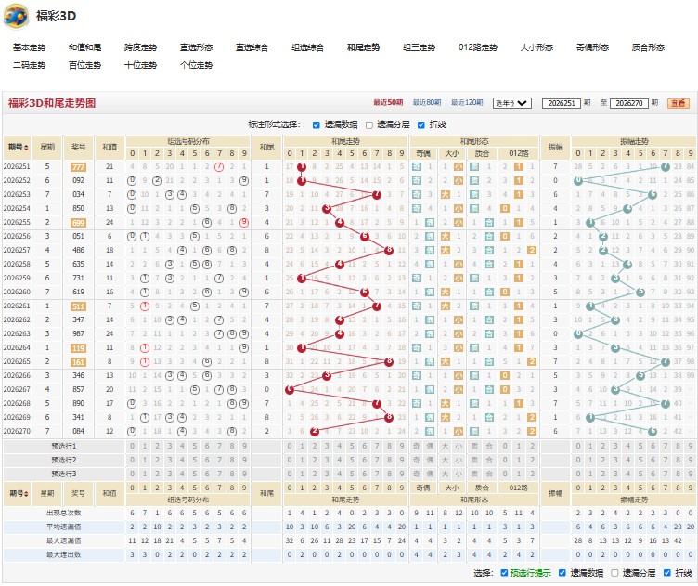The width and height of the screenshot is (698, 586).
Task: Toggle the bottom 预选行提示 checkbox
Action: 504,573
